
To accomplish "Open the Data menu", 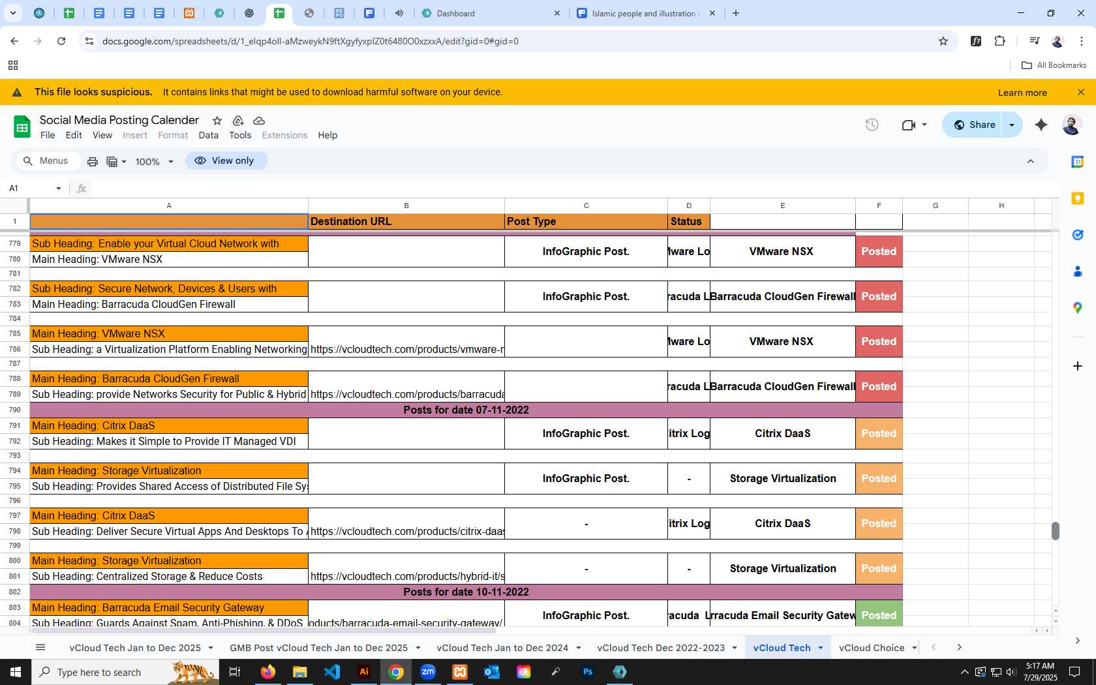I will click(208, 135).
